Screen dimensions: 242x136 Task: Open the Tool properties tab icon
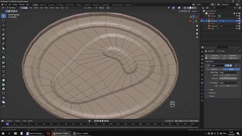click(x=202, y=52)
